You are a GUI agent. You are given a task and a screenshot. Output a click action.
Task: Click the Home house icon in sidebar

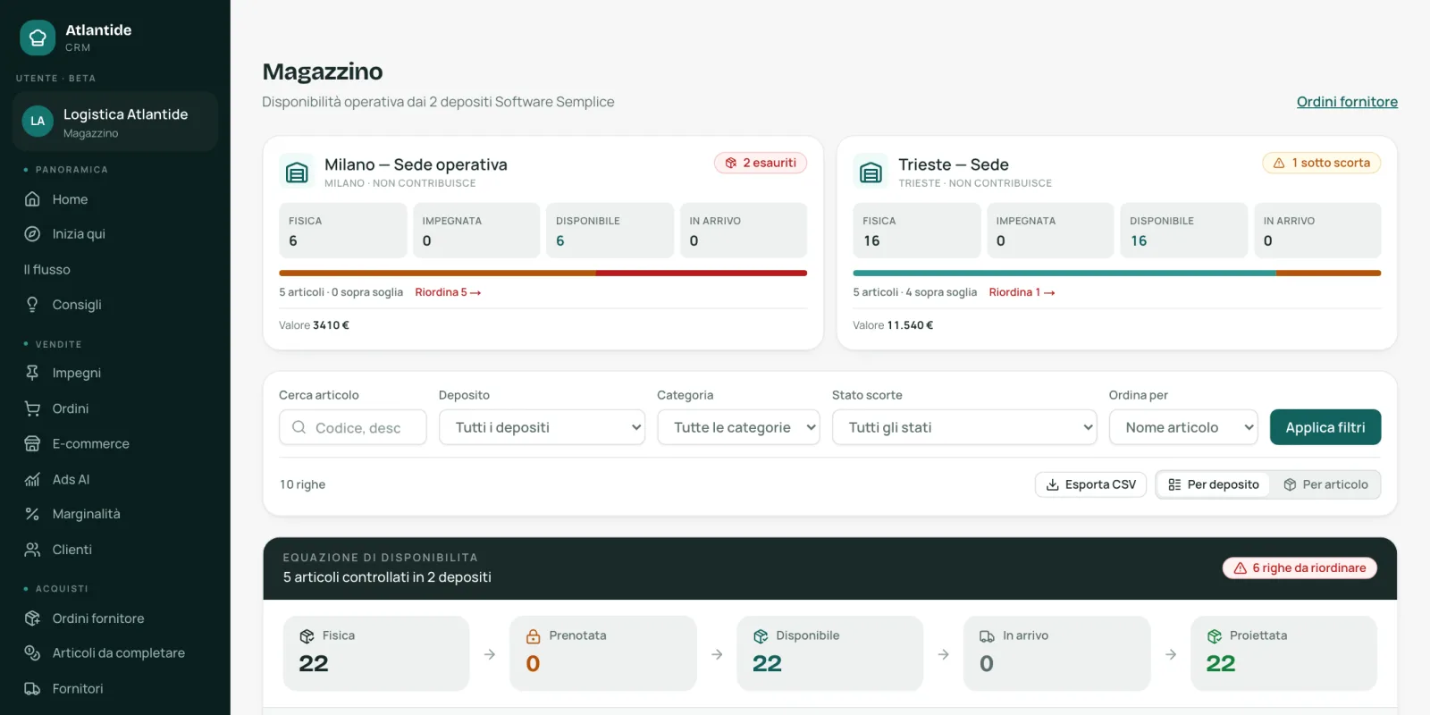(x=32, y=199)
